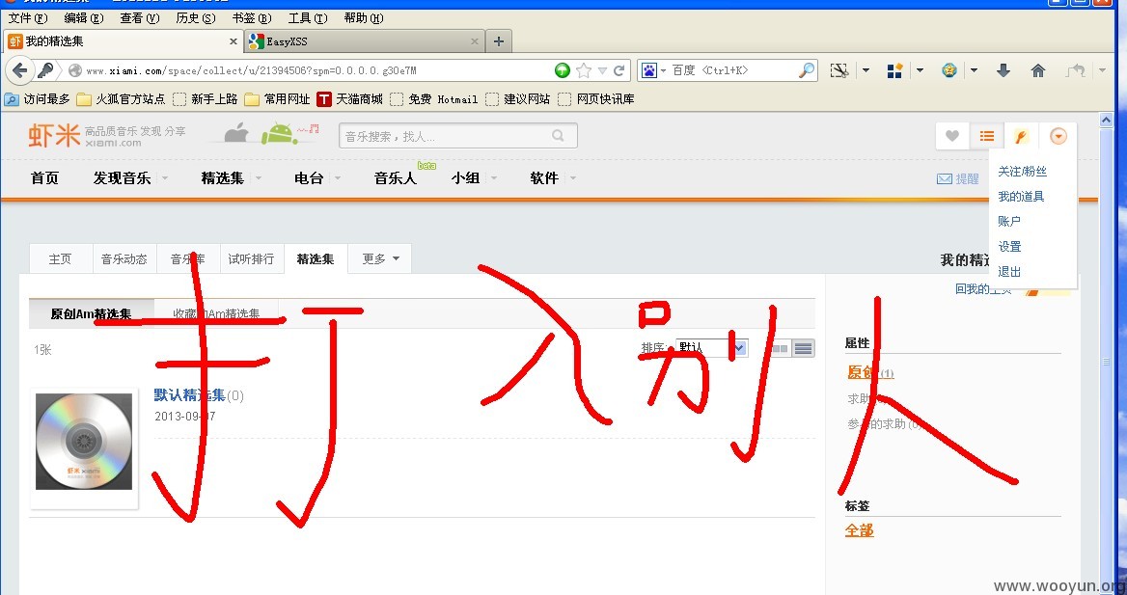Close the 我的精选集 tab
Screen dimensions: 1127x595
pyautogui.click(x=233, y=41)
